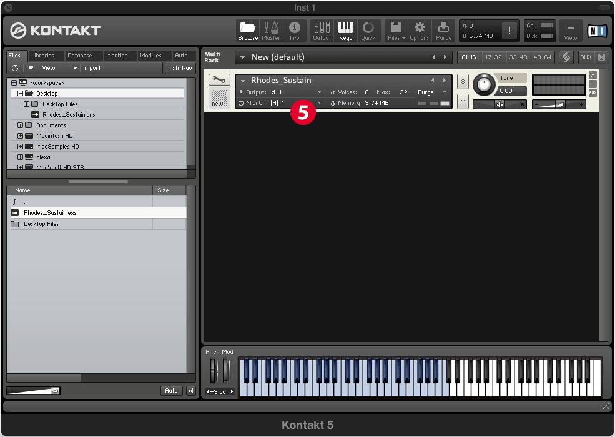
Task: Toggle rack header X resize button
Action: click(x=601, y=57)
